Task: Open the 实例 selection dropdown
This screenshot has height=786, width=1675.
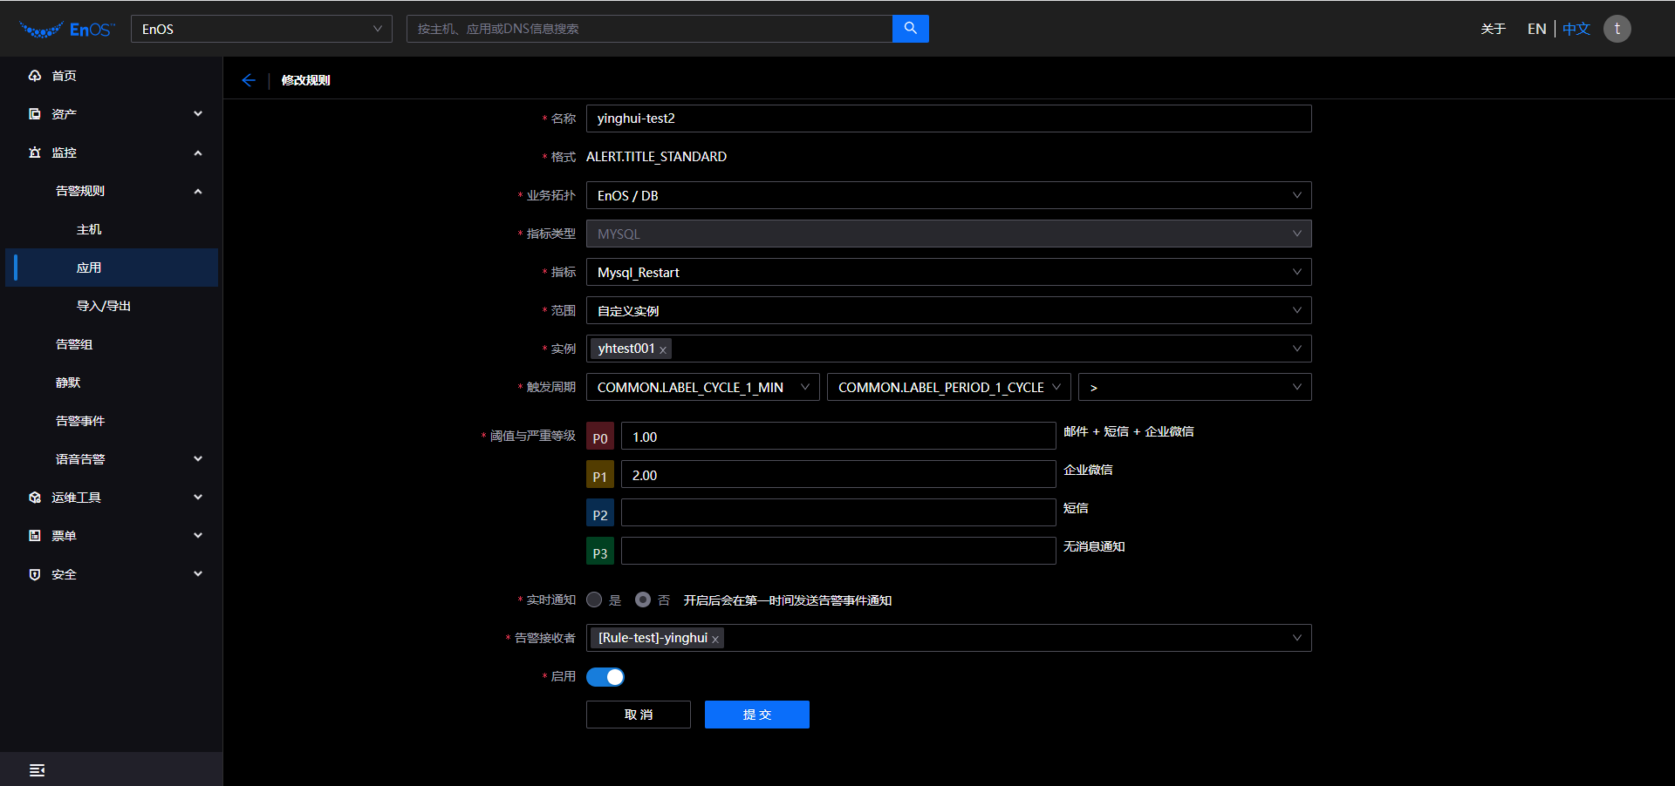Action: pos(948,349)
